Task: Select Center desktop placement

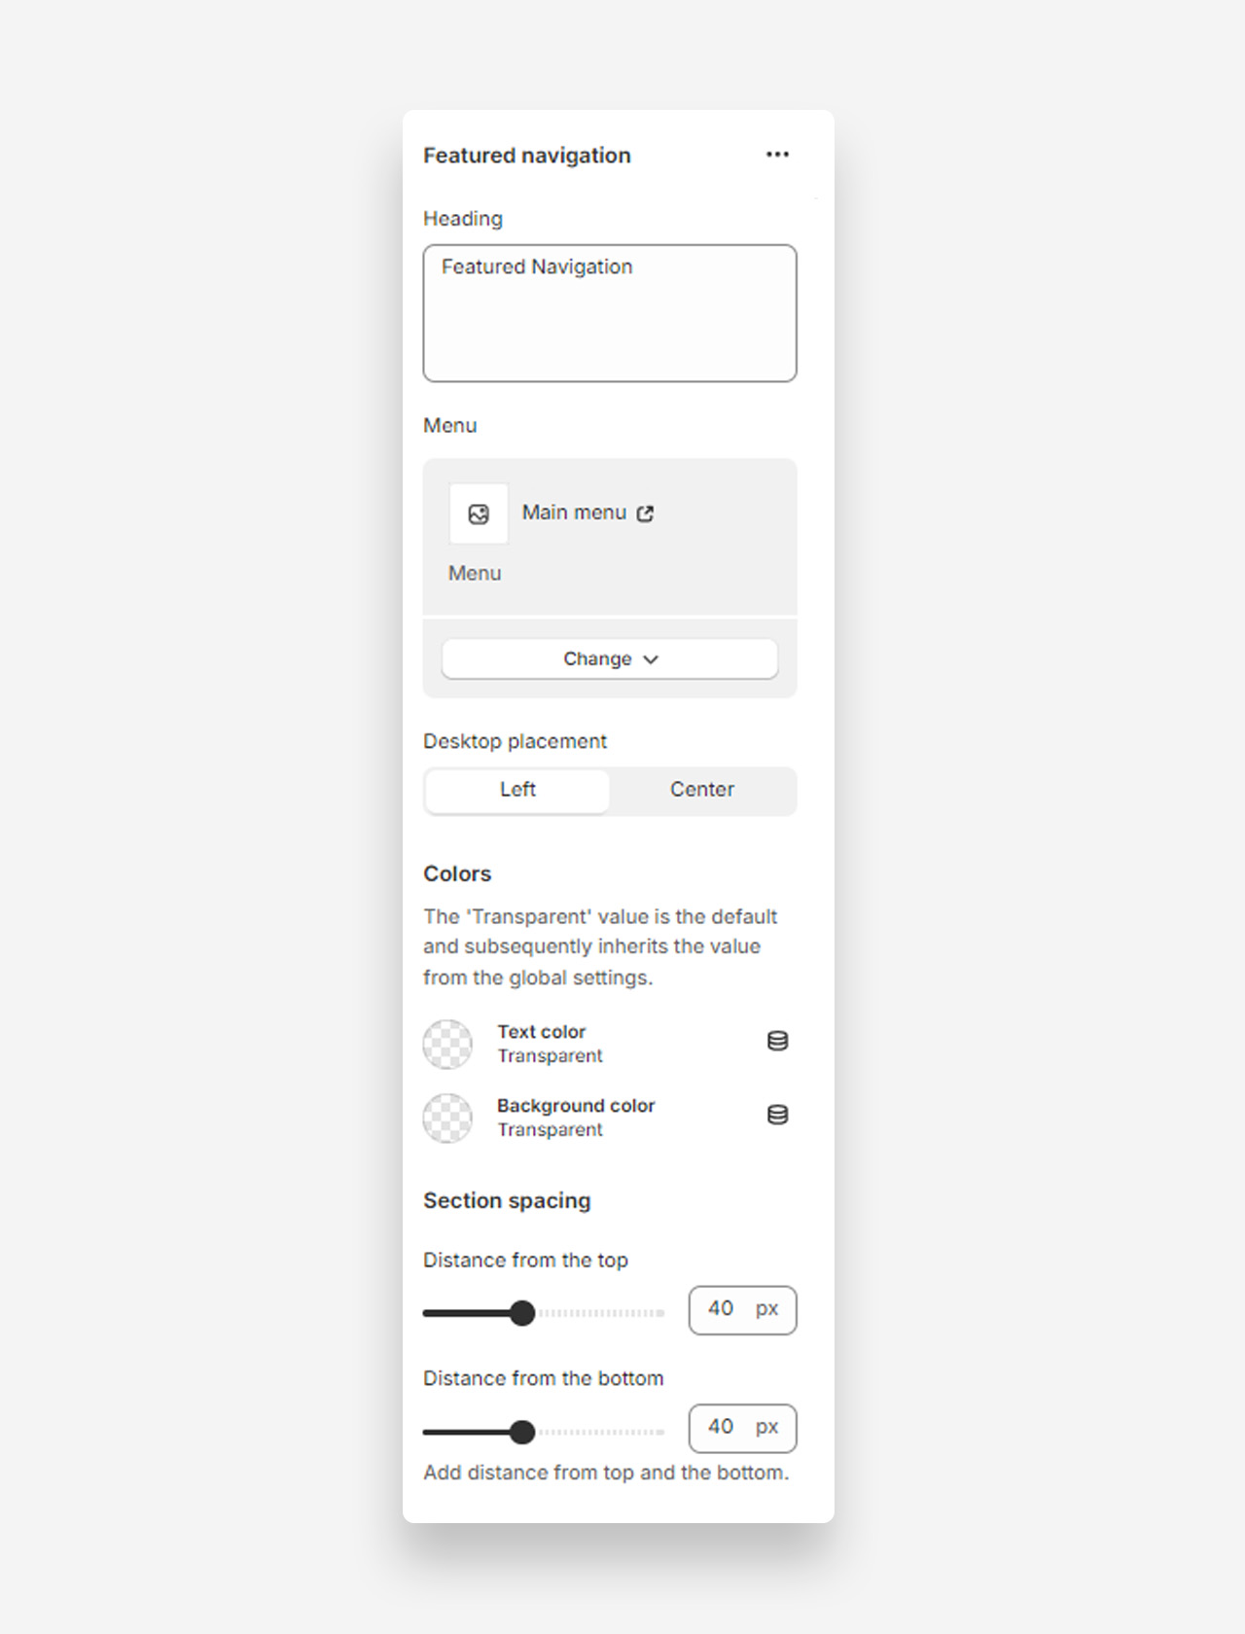Action: [701, 790]
